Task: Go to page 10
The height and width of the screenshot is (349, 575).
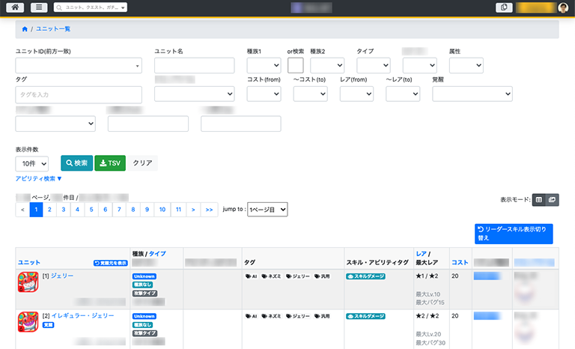Action: tap(162, 210)
